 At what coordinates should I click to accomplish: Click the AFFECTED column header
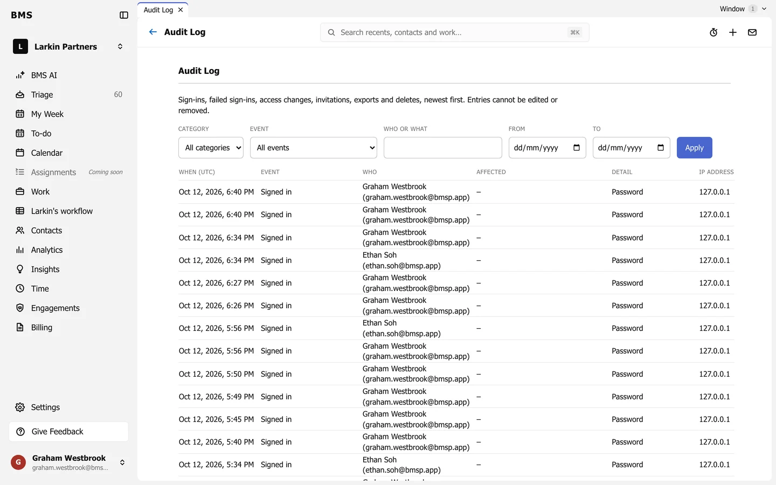(x=491, y=172)
